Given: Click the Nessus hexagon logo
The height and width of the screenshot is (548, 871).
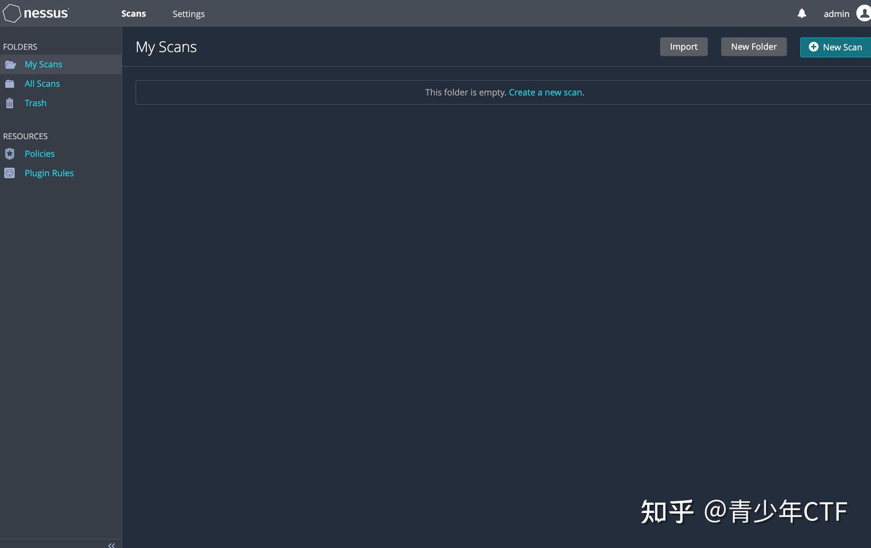Looking at the screenshot, I should click(x=11, y=13).
